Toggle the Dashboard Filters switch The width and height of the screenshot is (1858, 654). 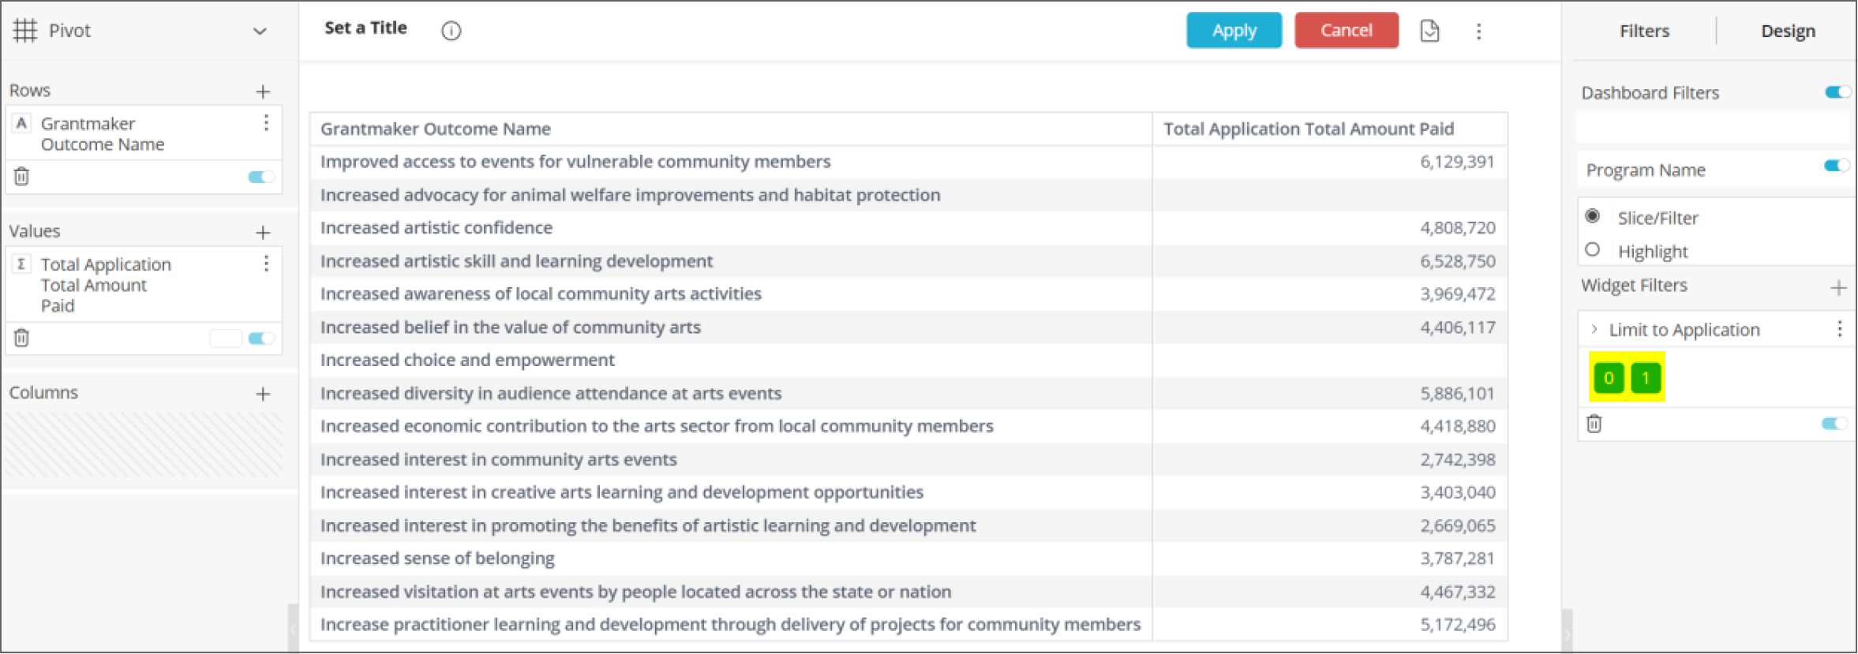pos(1837,92)
